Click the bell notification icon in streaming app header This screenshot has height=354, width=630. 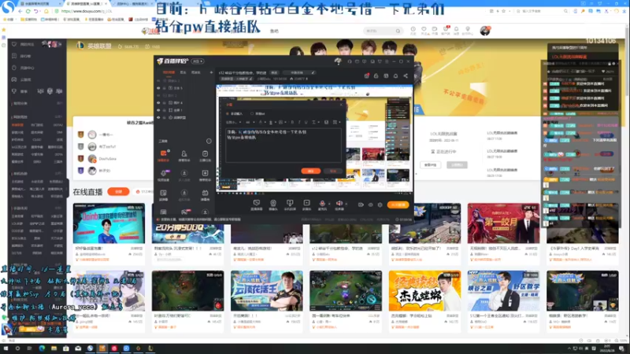point(396,76)
